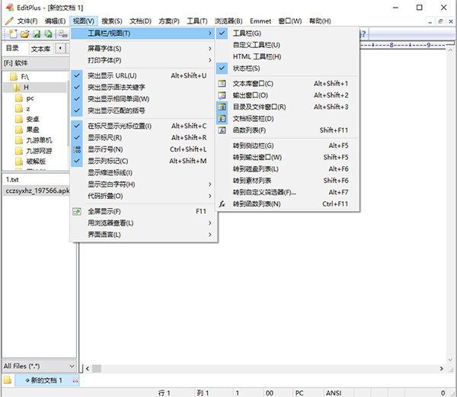Toggle 在标尺显示光标位置(I) option
The image size is (457, 397).
click(x=144, y=126)
